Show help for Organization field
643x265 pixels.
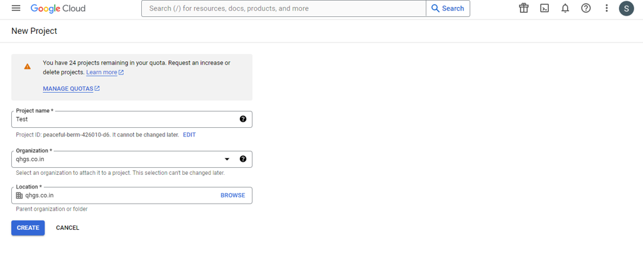(x=243, y=159)
